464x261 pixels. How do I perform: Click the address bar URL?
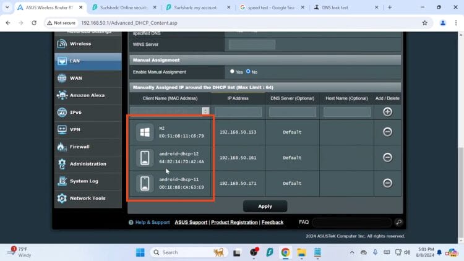129,23
